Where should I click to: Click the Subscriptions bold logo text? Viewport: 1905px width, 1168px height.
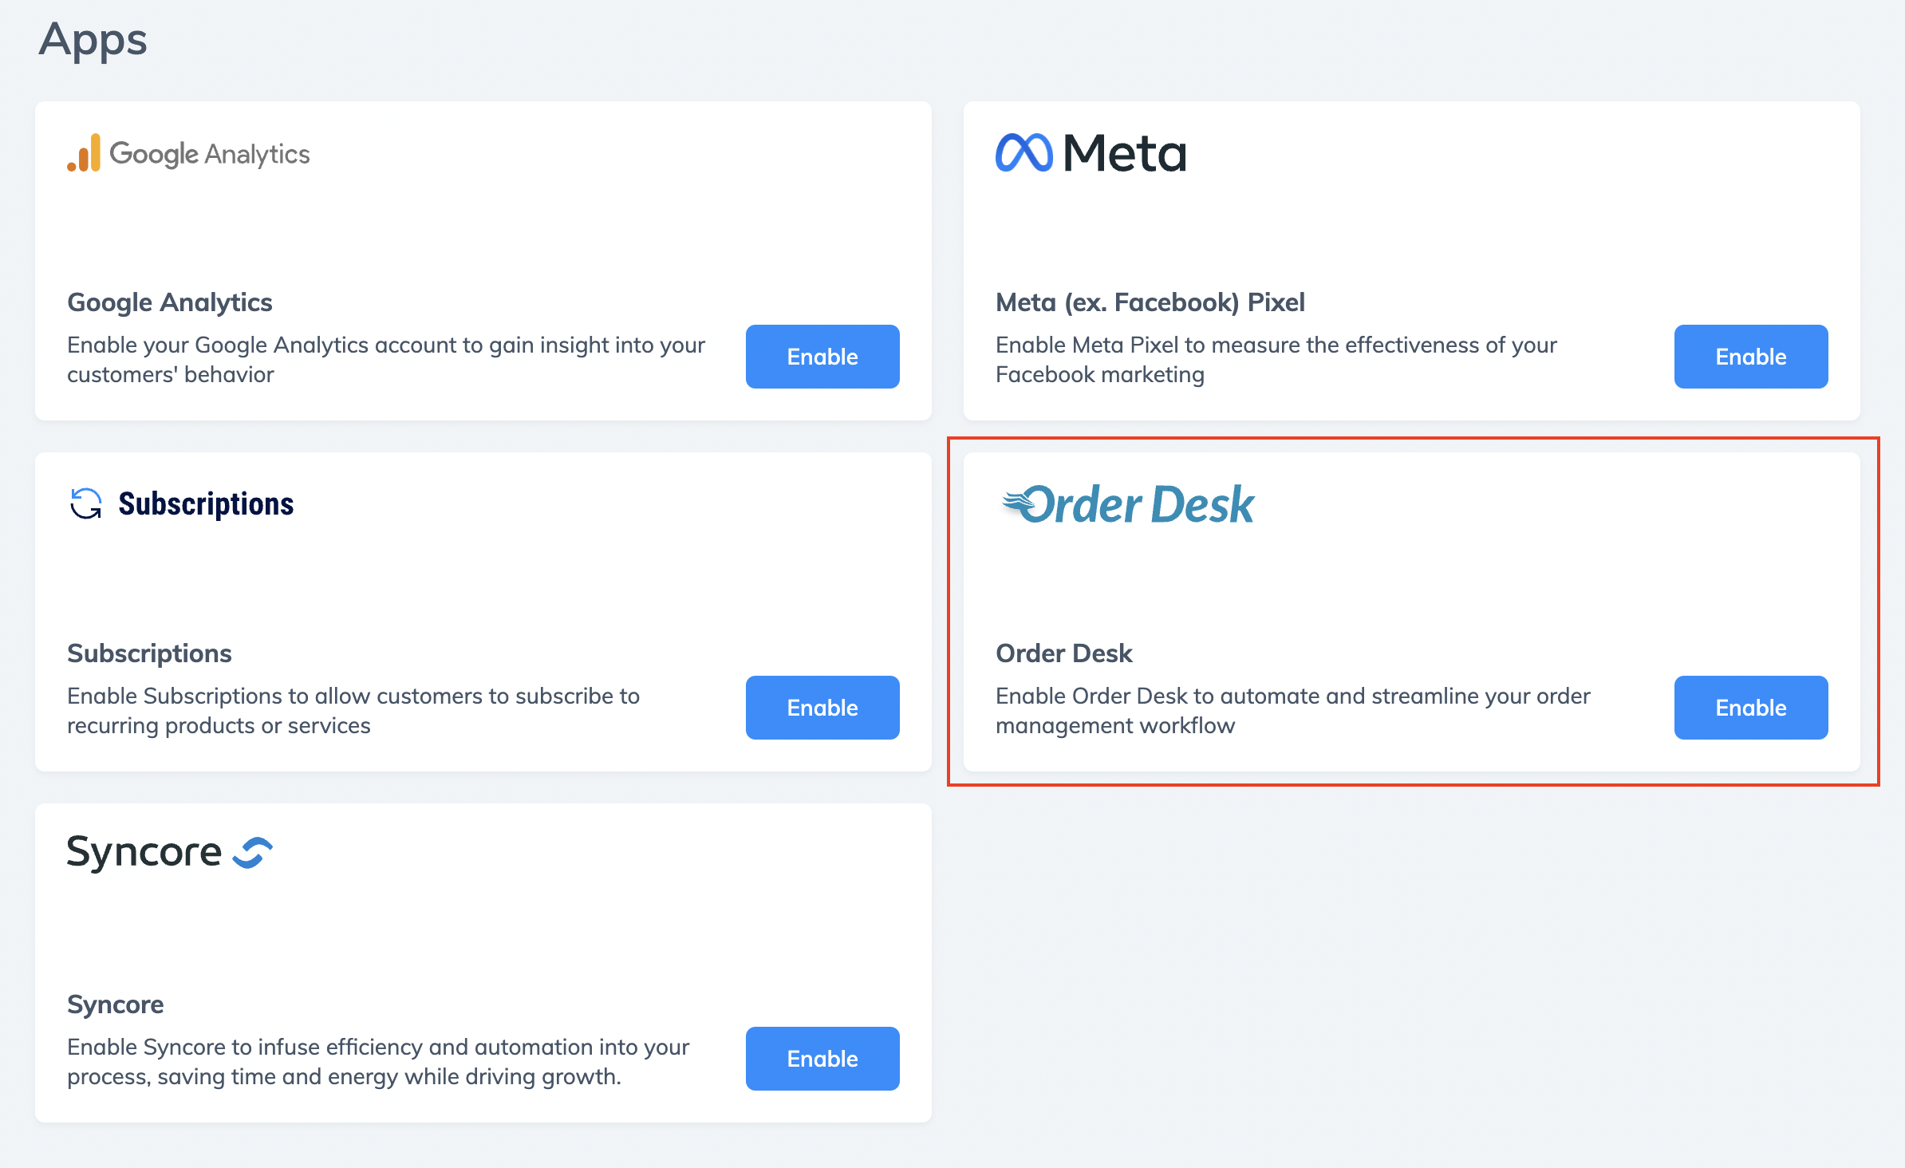(x=207, y=504)
